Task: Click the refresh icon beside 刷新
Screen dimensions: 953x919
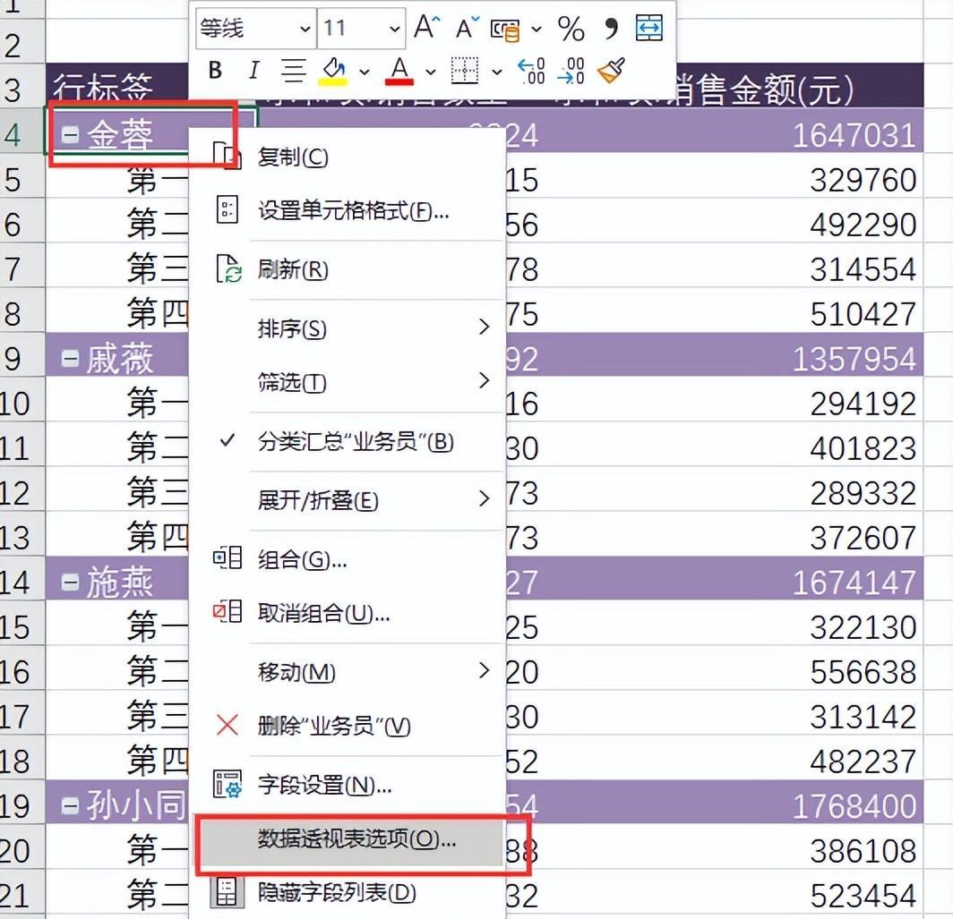Action: pyautogui.click(x=228, y=269)
